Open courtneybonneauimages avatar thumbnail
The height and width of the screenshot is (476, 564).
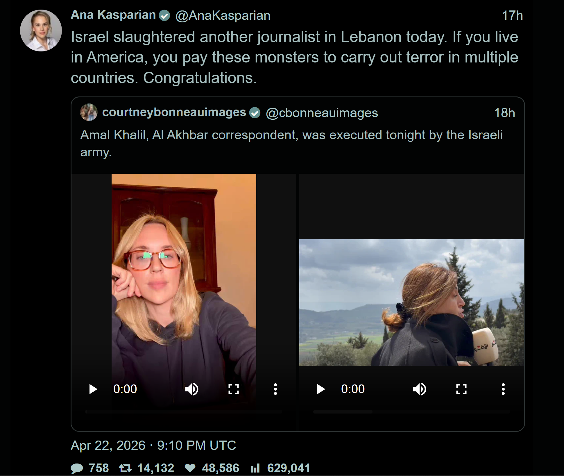[x=89, y=112]
